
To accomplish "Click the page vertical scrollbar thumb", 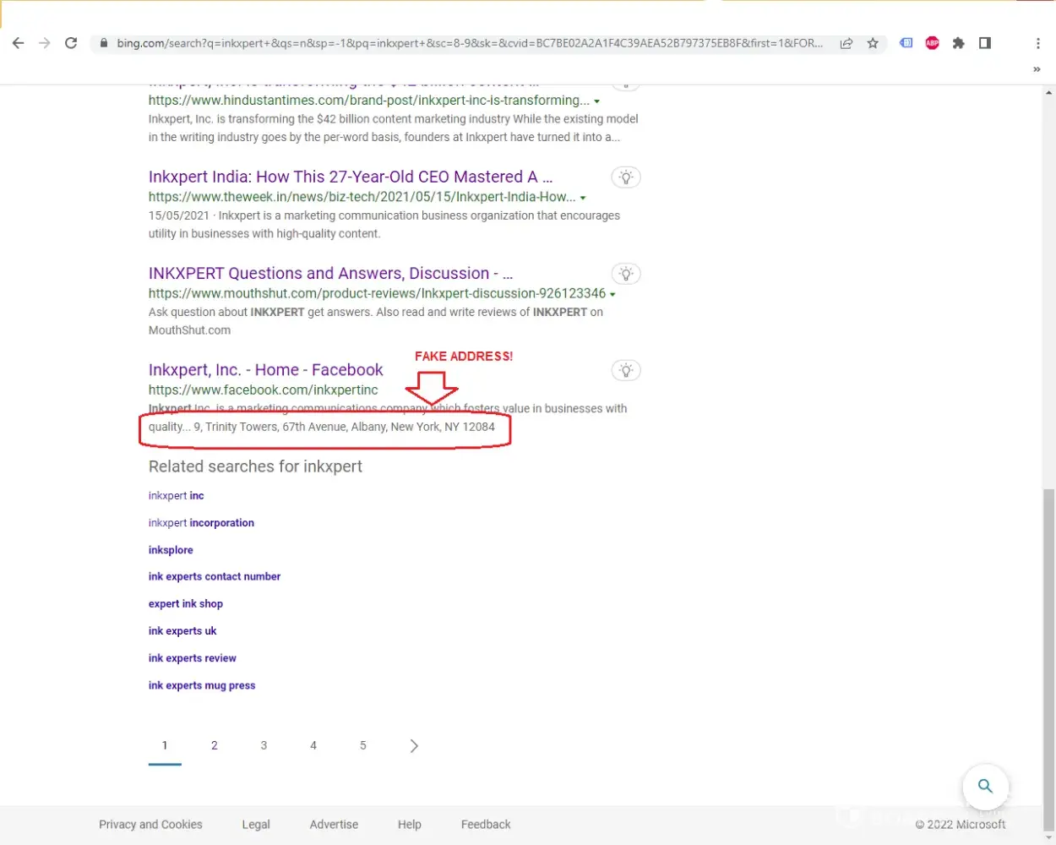I will coord(1048,659).
